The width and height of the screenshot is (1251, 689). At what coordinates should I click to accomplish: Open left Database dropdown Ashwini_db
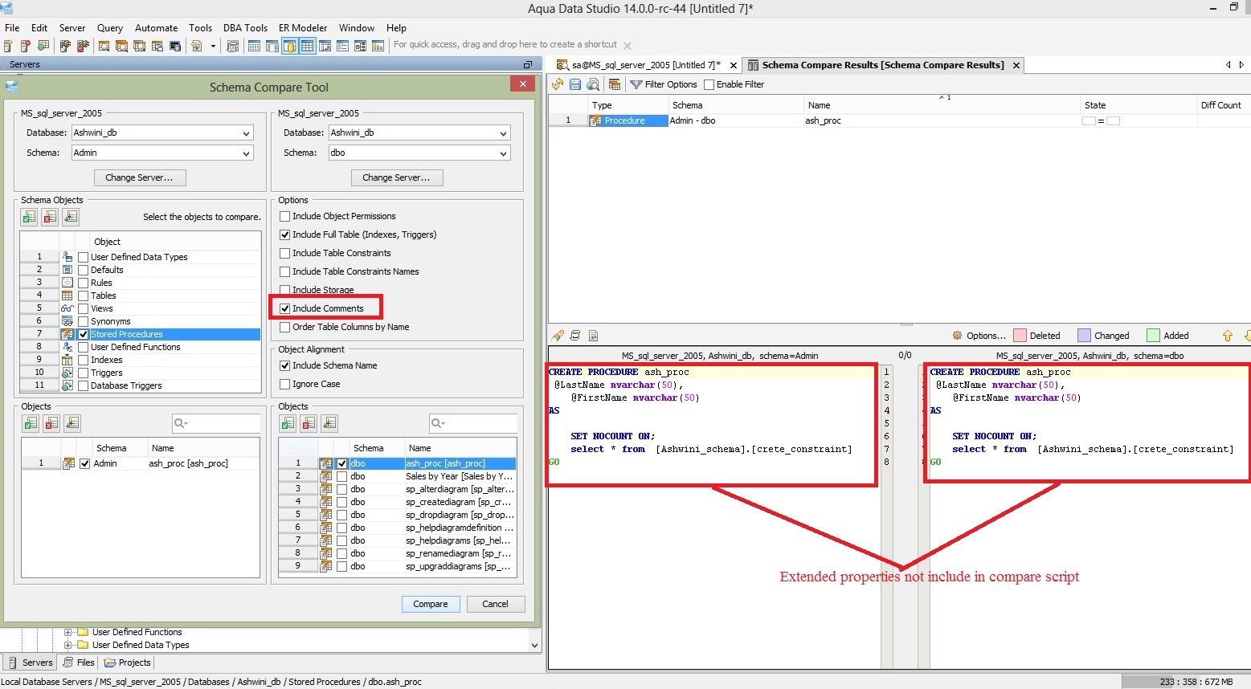[246, 132]
